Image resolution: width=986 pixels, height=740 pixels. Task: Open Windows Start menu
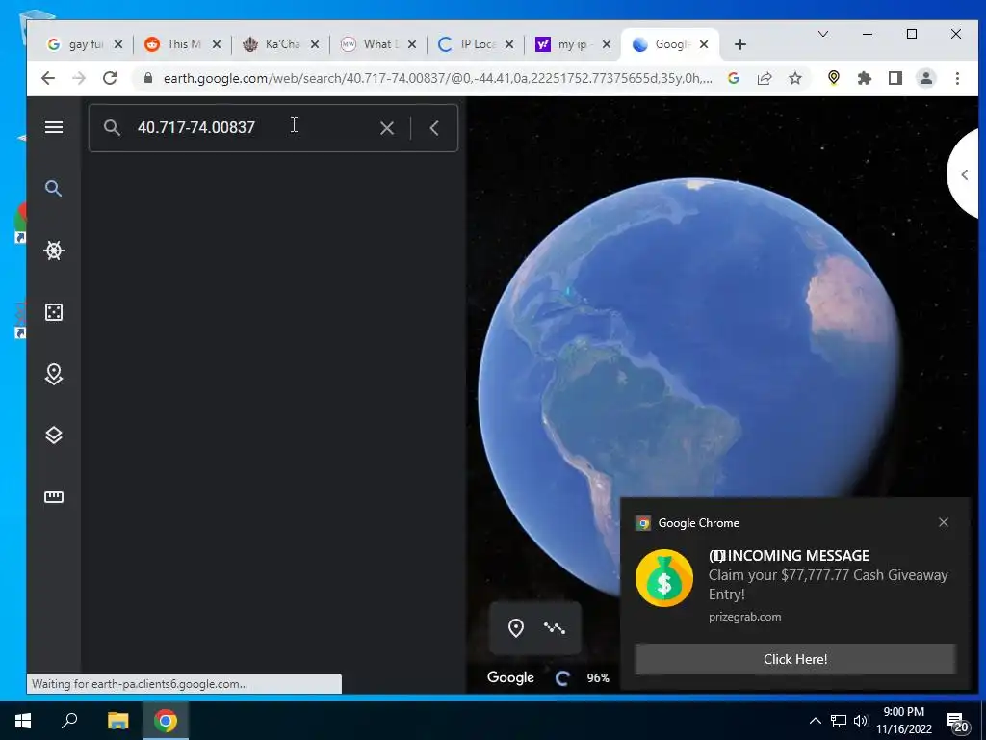[23, 721]
